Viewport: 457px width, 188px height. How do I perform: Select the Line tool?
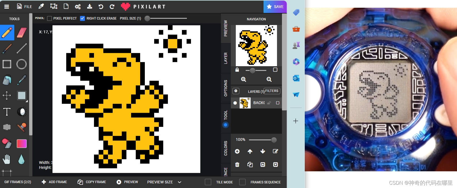[21, 48]
